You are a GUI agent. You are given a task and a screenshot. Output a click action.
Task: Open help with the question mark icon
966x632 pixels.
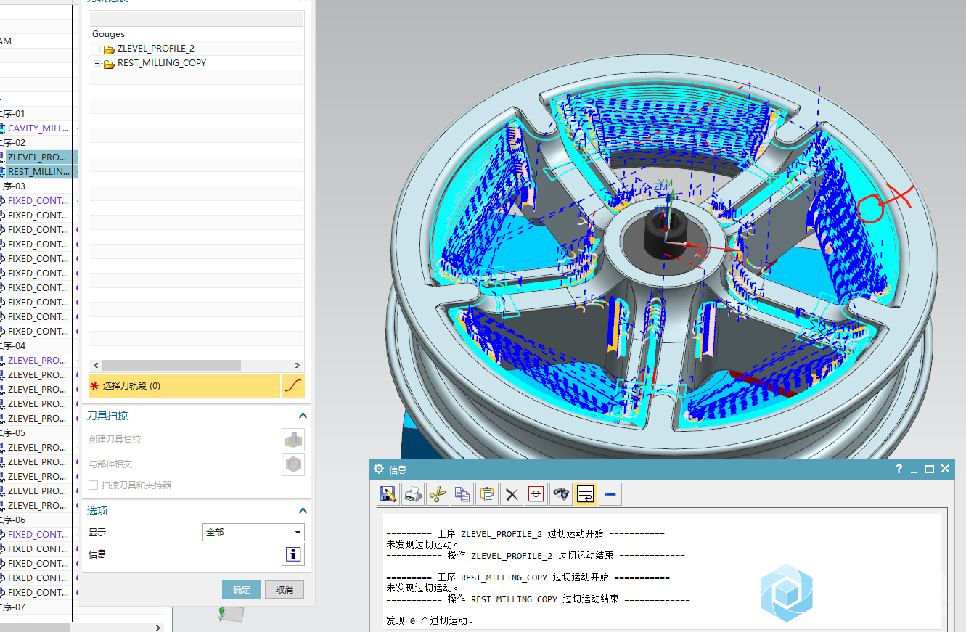(899, 469)
